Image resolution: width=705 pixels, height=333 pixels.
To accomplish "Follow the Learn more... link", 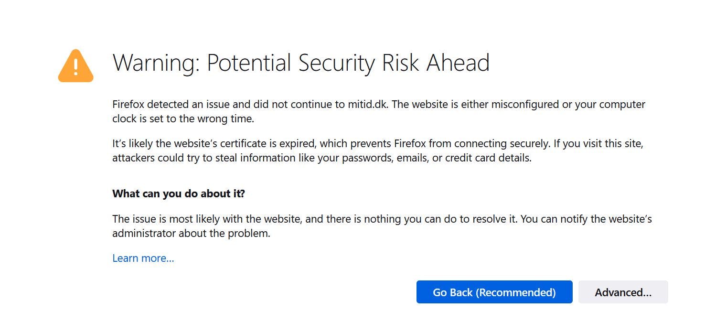I will [x=143, y=258].
